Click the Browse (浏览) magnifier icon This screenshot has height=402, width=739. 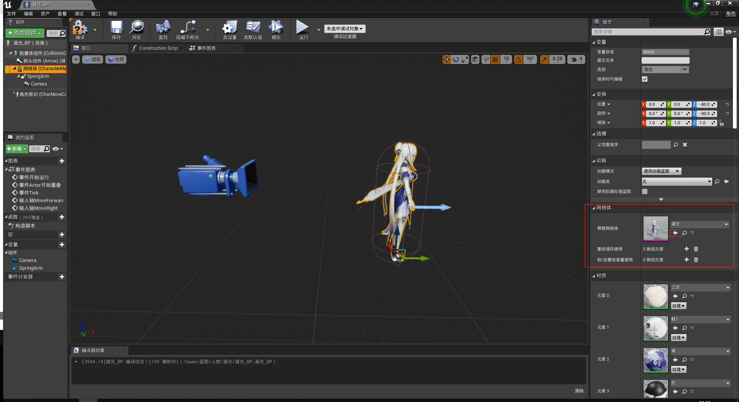click(x=136, y=30)
